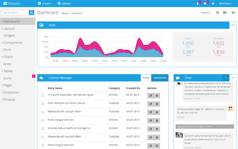
Task: Click the 'Created On' column header
Action: 133,88
